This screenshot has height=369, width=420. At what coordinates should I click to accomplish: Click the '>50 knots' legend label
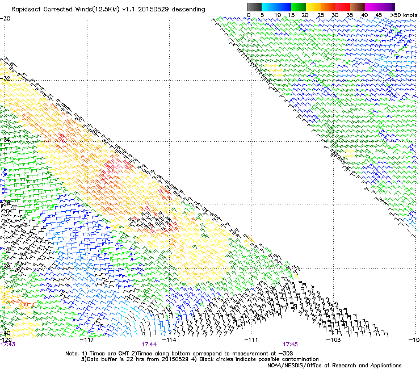coord(404,15)
